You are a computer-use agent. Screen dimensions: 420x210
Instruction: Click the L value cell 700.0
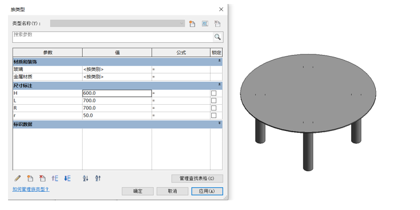(117, 101)
